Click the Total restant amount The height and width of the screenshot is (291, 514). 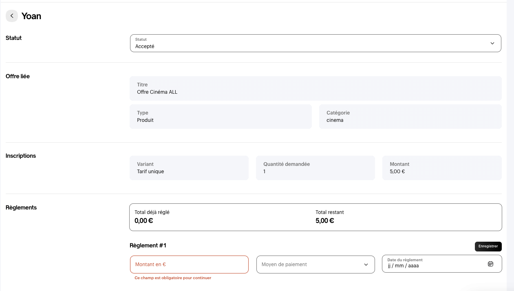pyautogui.click(x=325, y=221)
